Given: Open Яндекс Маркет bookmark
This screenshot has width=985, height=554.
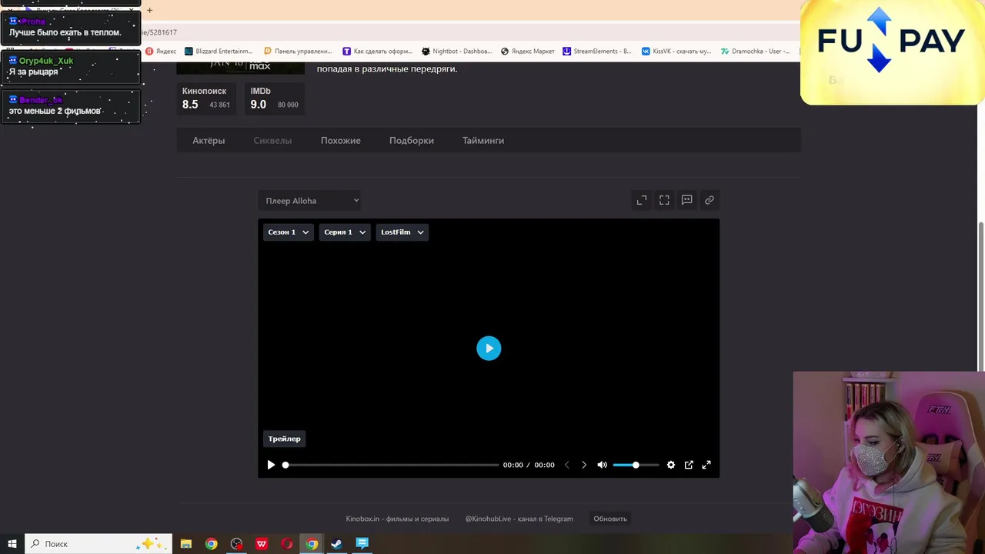Looking at the screenshot, I should [x=528, y=52].
